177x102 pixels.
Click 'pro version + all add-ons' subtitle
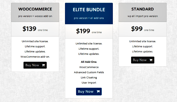click(89, 18)
